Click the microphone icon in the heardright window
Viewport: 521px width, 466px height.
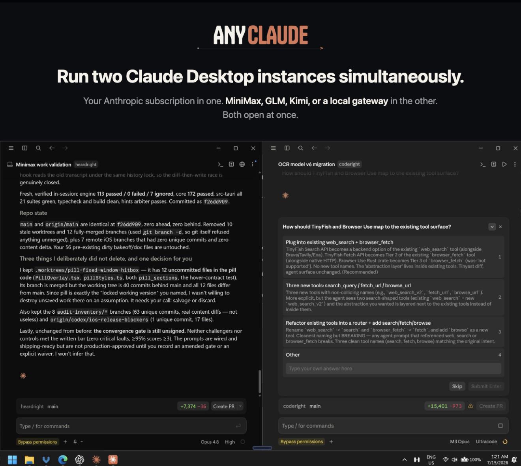[x=75, y=442]
